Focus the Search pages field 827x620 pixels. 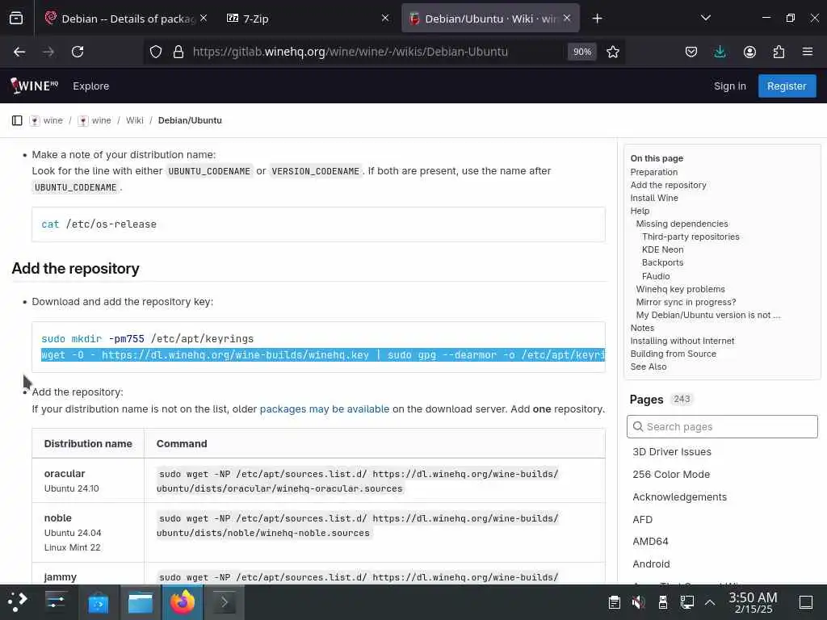pos(722,426)
